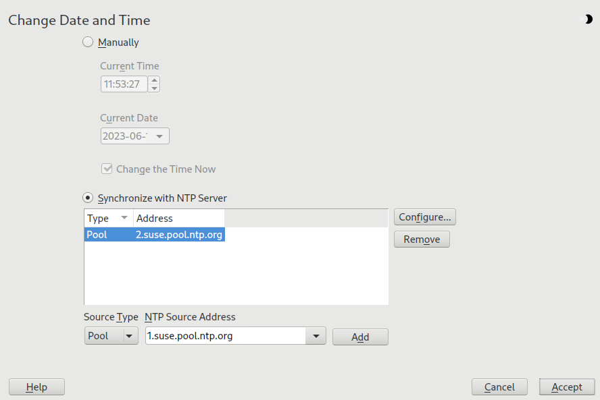Select Synchronize with NTP Server option
This screenshot has height=400, width=600.
click(88, 198)
